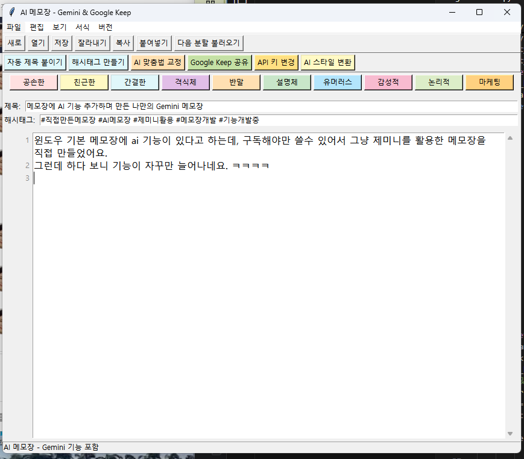Click the text '그런데 하다 보니 기능이 자꾸만 늘어나네요'
Viewport: 524px width, 459px height.
pos(131,166)
